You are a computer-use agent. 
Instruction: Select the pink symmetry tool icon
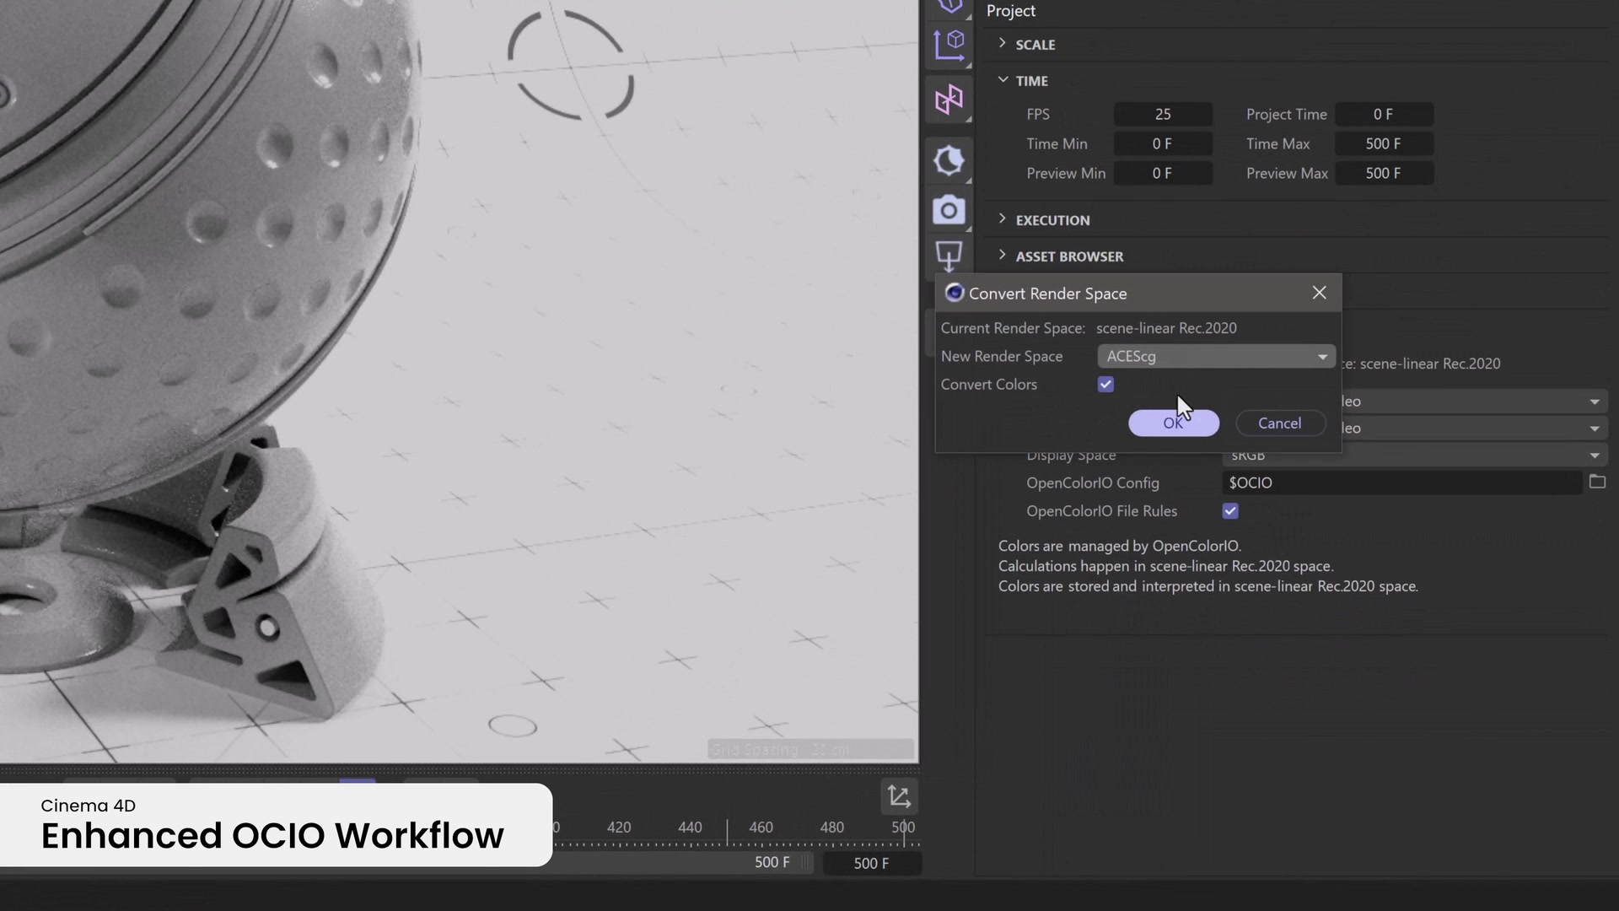(949, 100)
